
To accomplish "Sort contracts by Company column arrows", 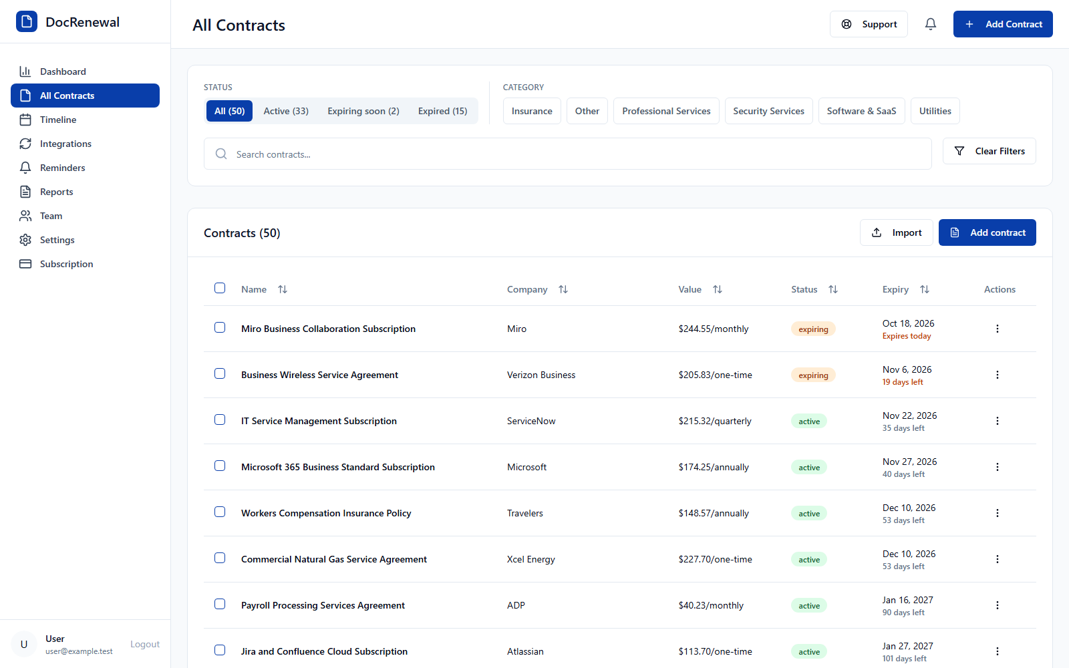I will click(563, 289).
